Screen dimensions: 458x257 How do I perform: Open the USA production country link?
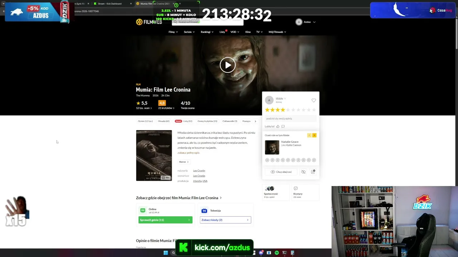click(205, 181)
